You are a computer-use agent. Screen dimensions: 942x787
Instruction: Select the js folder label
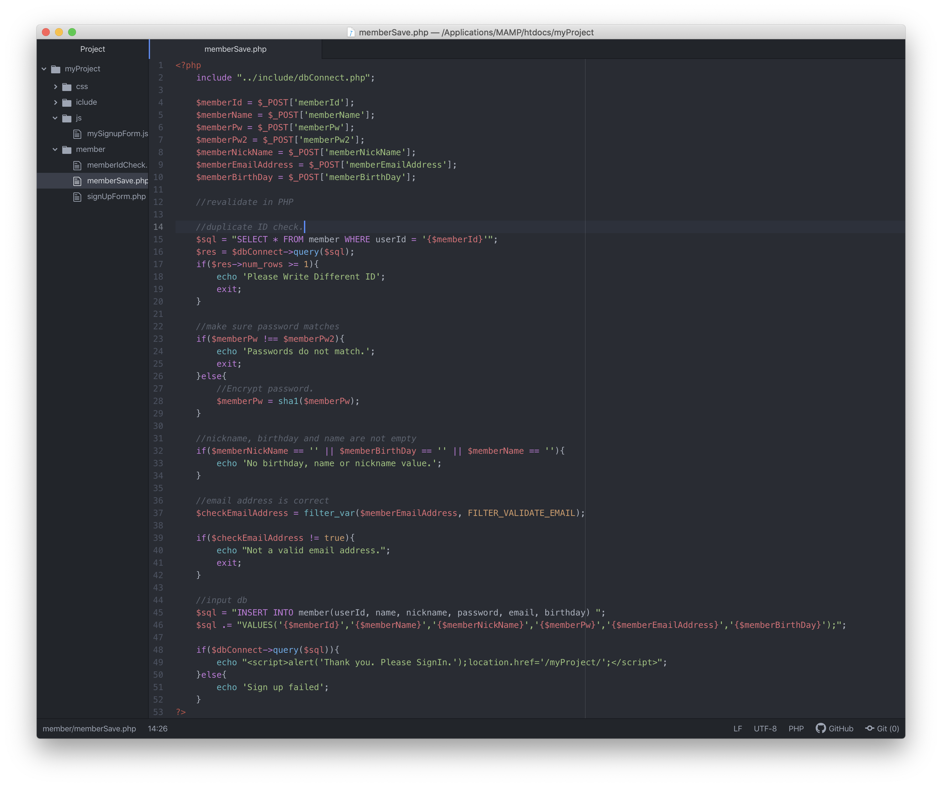tap(79, 118)
